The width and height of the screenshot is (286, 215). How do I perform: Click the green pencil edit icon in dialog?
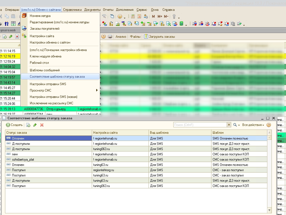[x=35, y=125]
